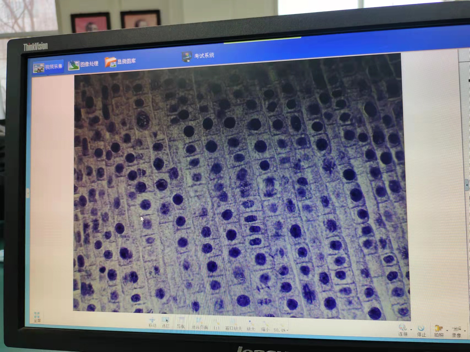Screen dimensions: 470x352
Task: Expand the 连接 dropdown arrow
Action: 411,329
